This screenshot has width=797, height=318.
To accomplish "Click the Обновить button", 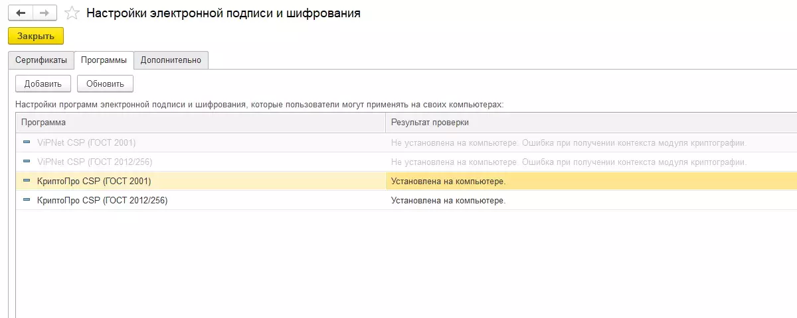I will click(x=105, y=84).
